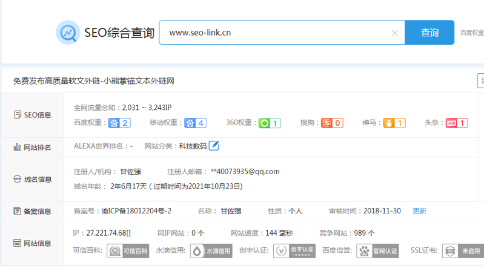Click the IP address 27.221.74.68
This screenshot has height=266, width=484.
108,233
